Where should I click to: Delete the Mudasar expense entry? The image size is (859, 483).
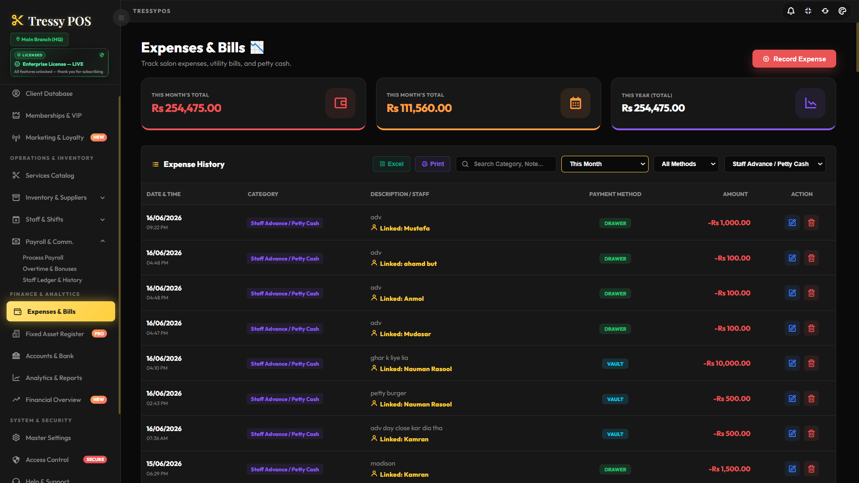pos(811,328)
